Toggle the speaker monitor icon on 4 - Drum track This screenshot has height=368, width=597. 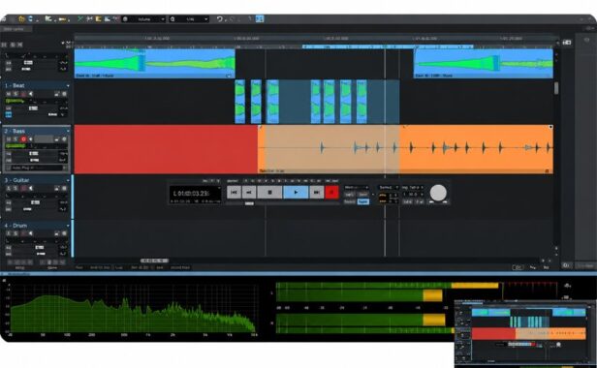click(31, 233)
